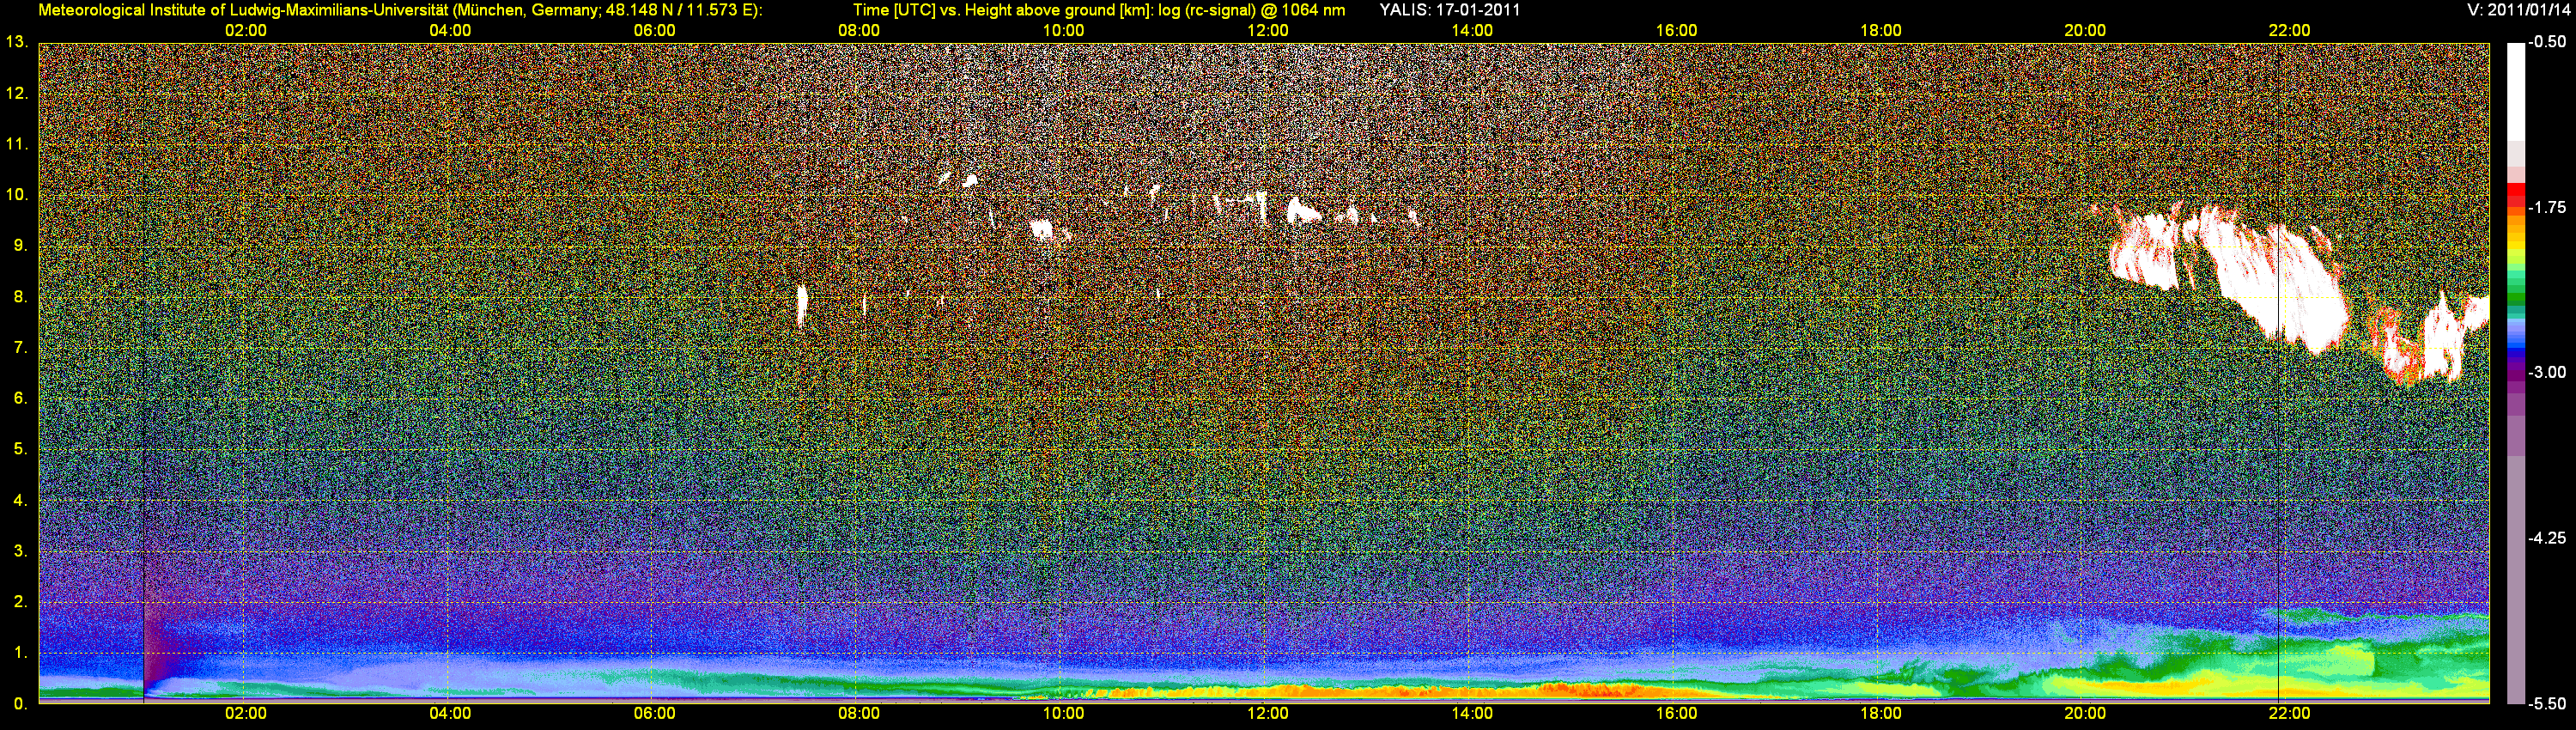Click the -1.75 color scale value

[x=2547, y=207]
